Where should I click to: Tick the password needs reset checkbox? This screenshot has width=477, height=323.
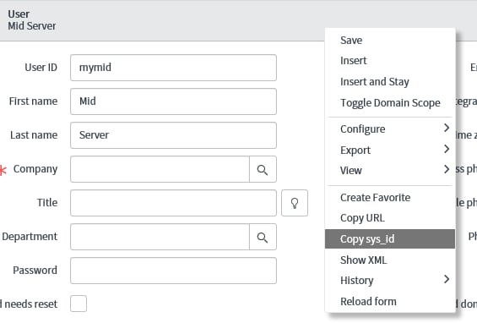pos(79,304)
